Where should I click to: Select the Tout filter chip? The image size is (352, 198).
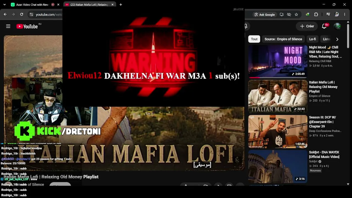pos(254,39)
